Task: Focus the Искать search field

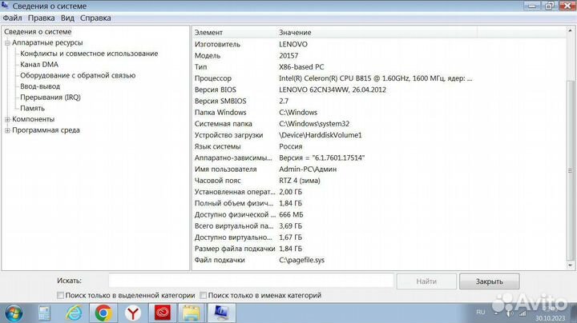Action: click(x=251, y=281)
